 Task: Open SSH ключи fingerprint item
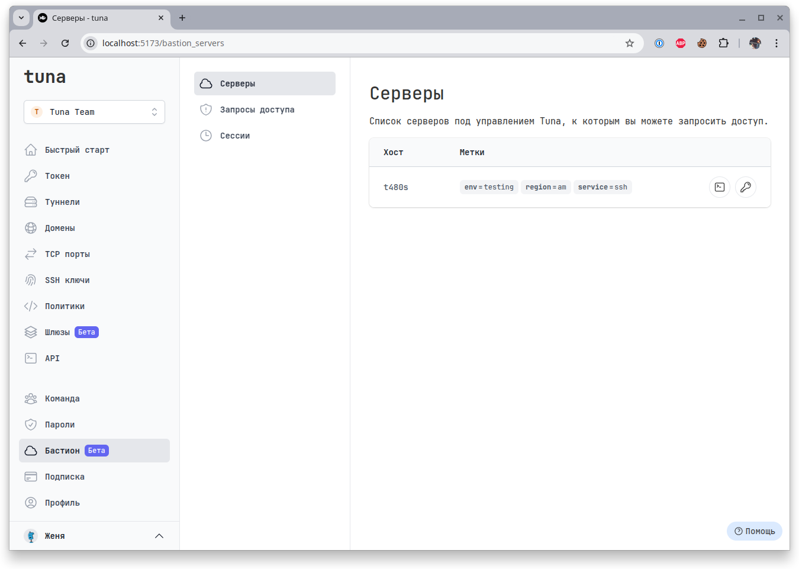pyautogui.click(x=31, y=280)
